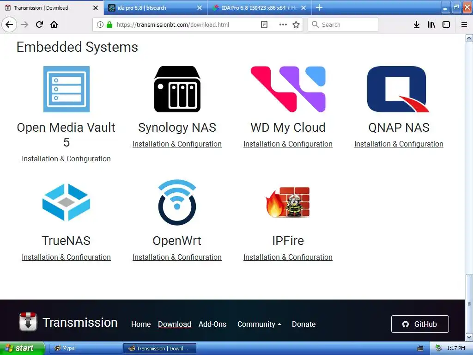Close the Transmission Download tab

[95, 8]
